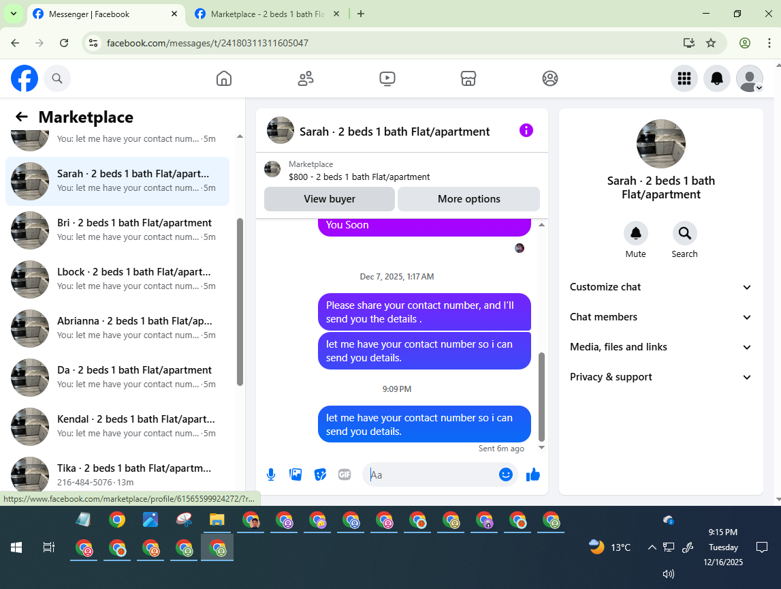Open Video (Watch) icon in navigation
This screenshot has width=781, height=589.
387,78
